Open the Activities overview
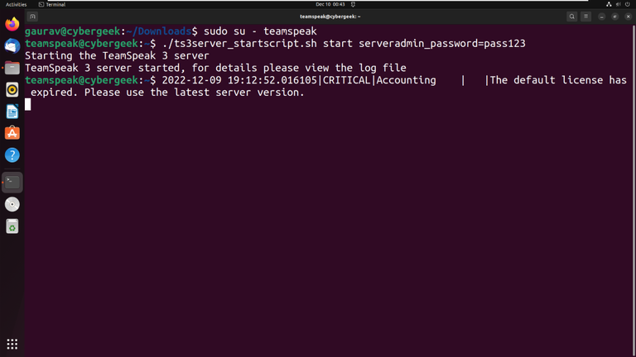This screenshot has width=636, height=357. pos(17,4)
